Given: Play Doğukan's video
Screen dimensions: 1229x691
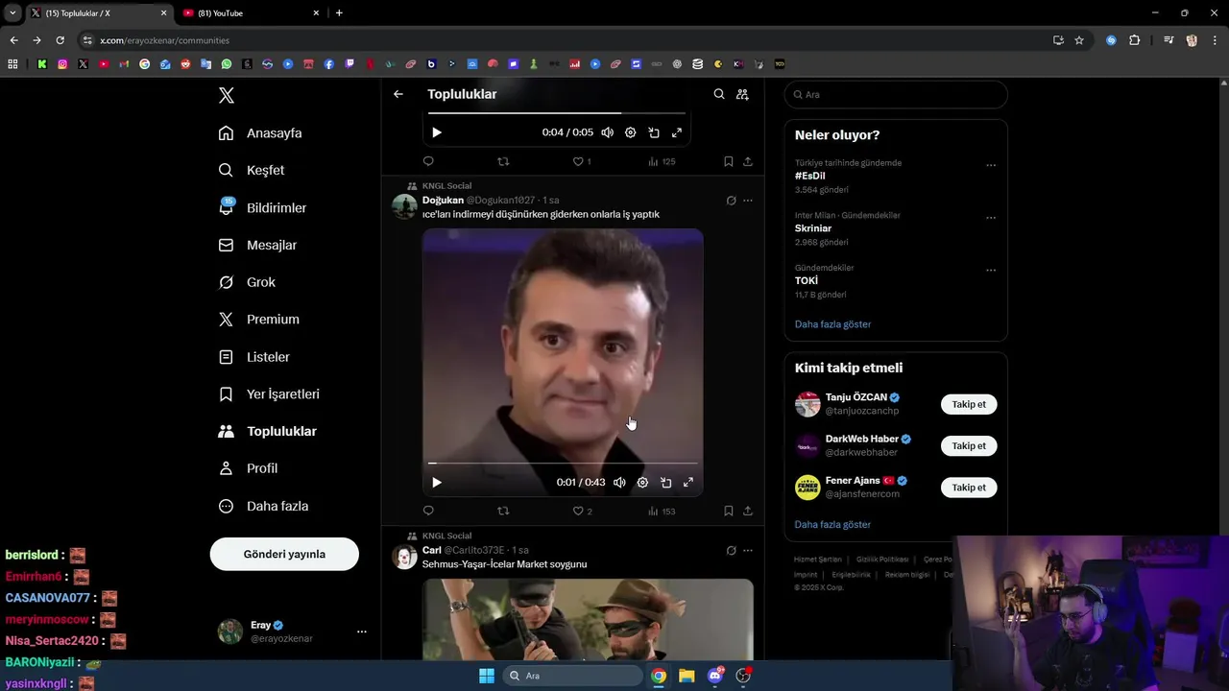Looking at the screenshot, I should pos(437,483).
